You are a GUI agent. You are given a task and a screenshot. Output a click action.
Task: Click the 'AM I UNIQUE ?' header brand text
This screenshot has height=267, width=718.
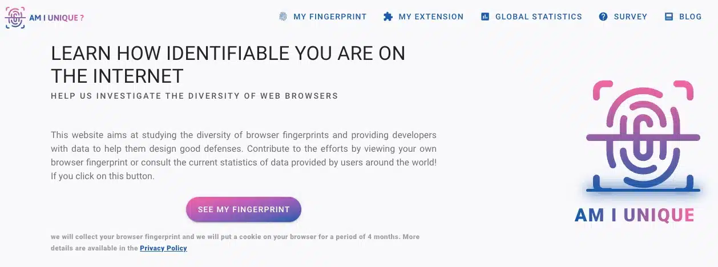click(57, 18)
